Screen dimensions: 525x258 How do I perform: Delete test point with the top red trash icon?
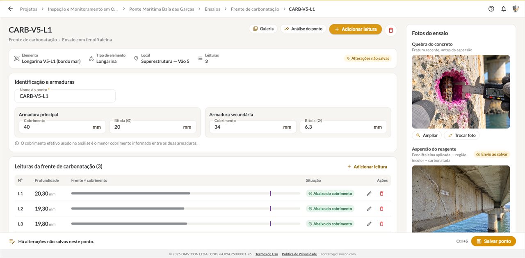[390, 30]
